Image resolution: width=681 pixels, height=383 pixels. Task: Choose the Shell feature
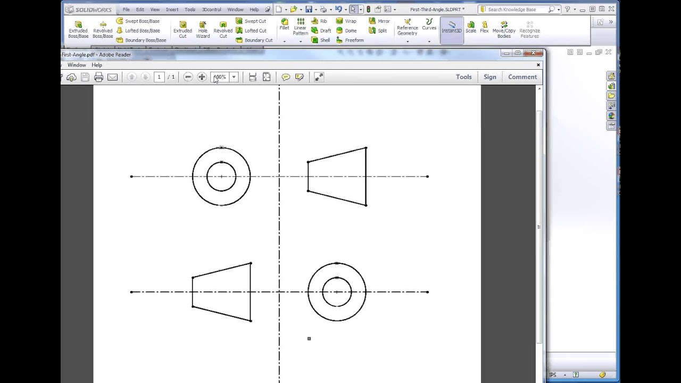321,40
